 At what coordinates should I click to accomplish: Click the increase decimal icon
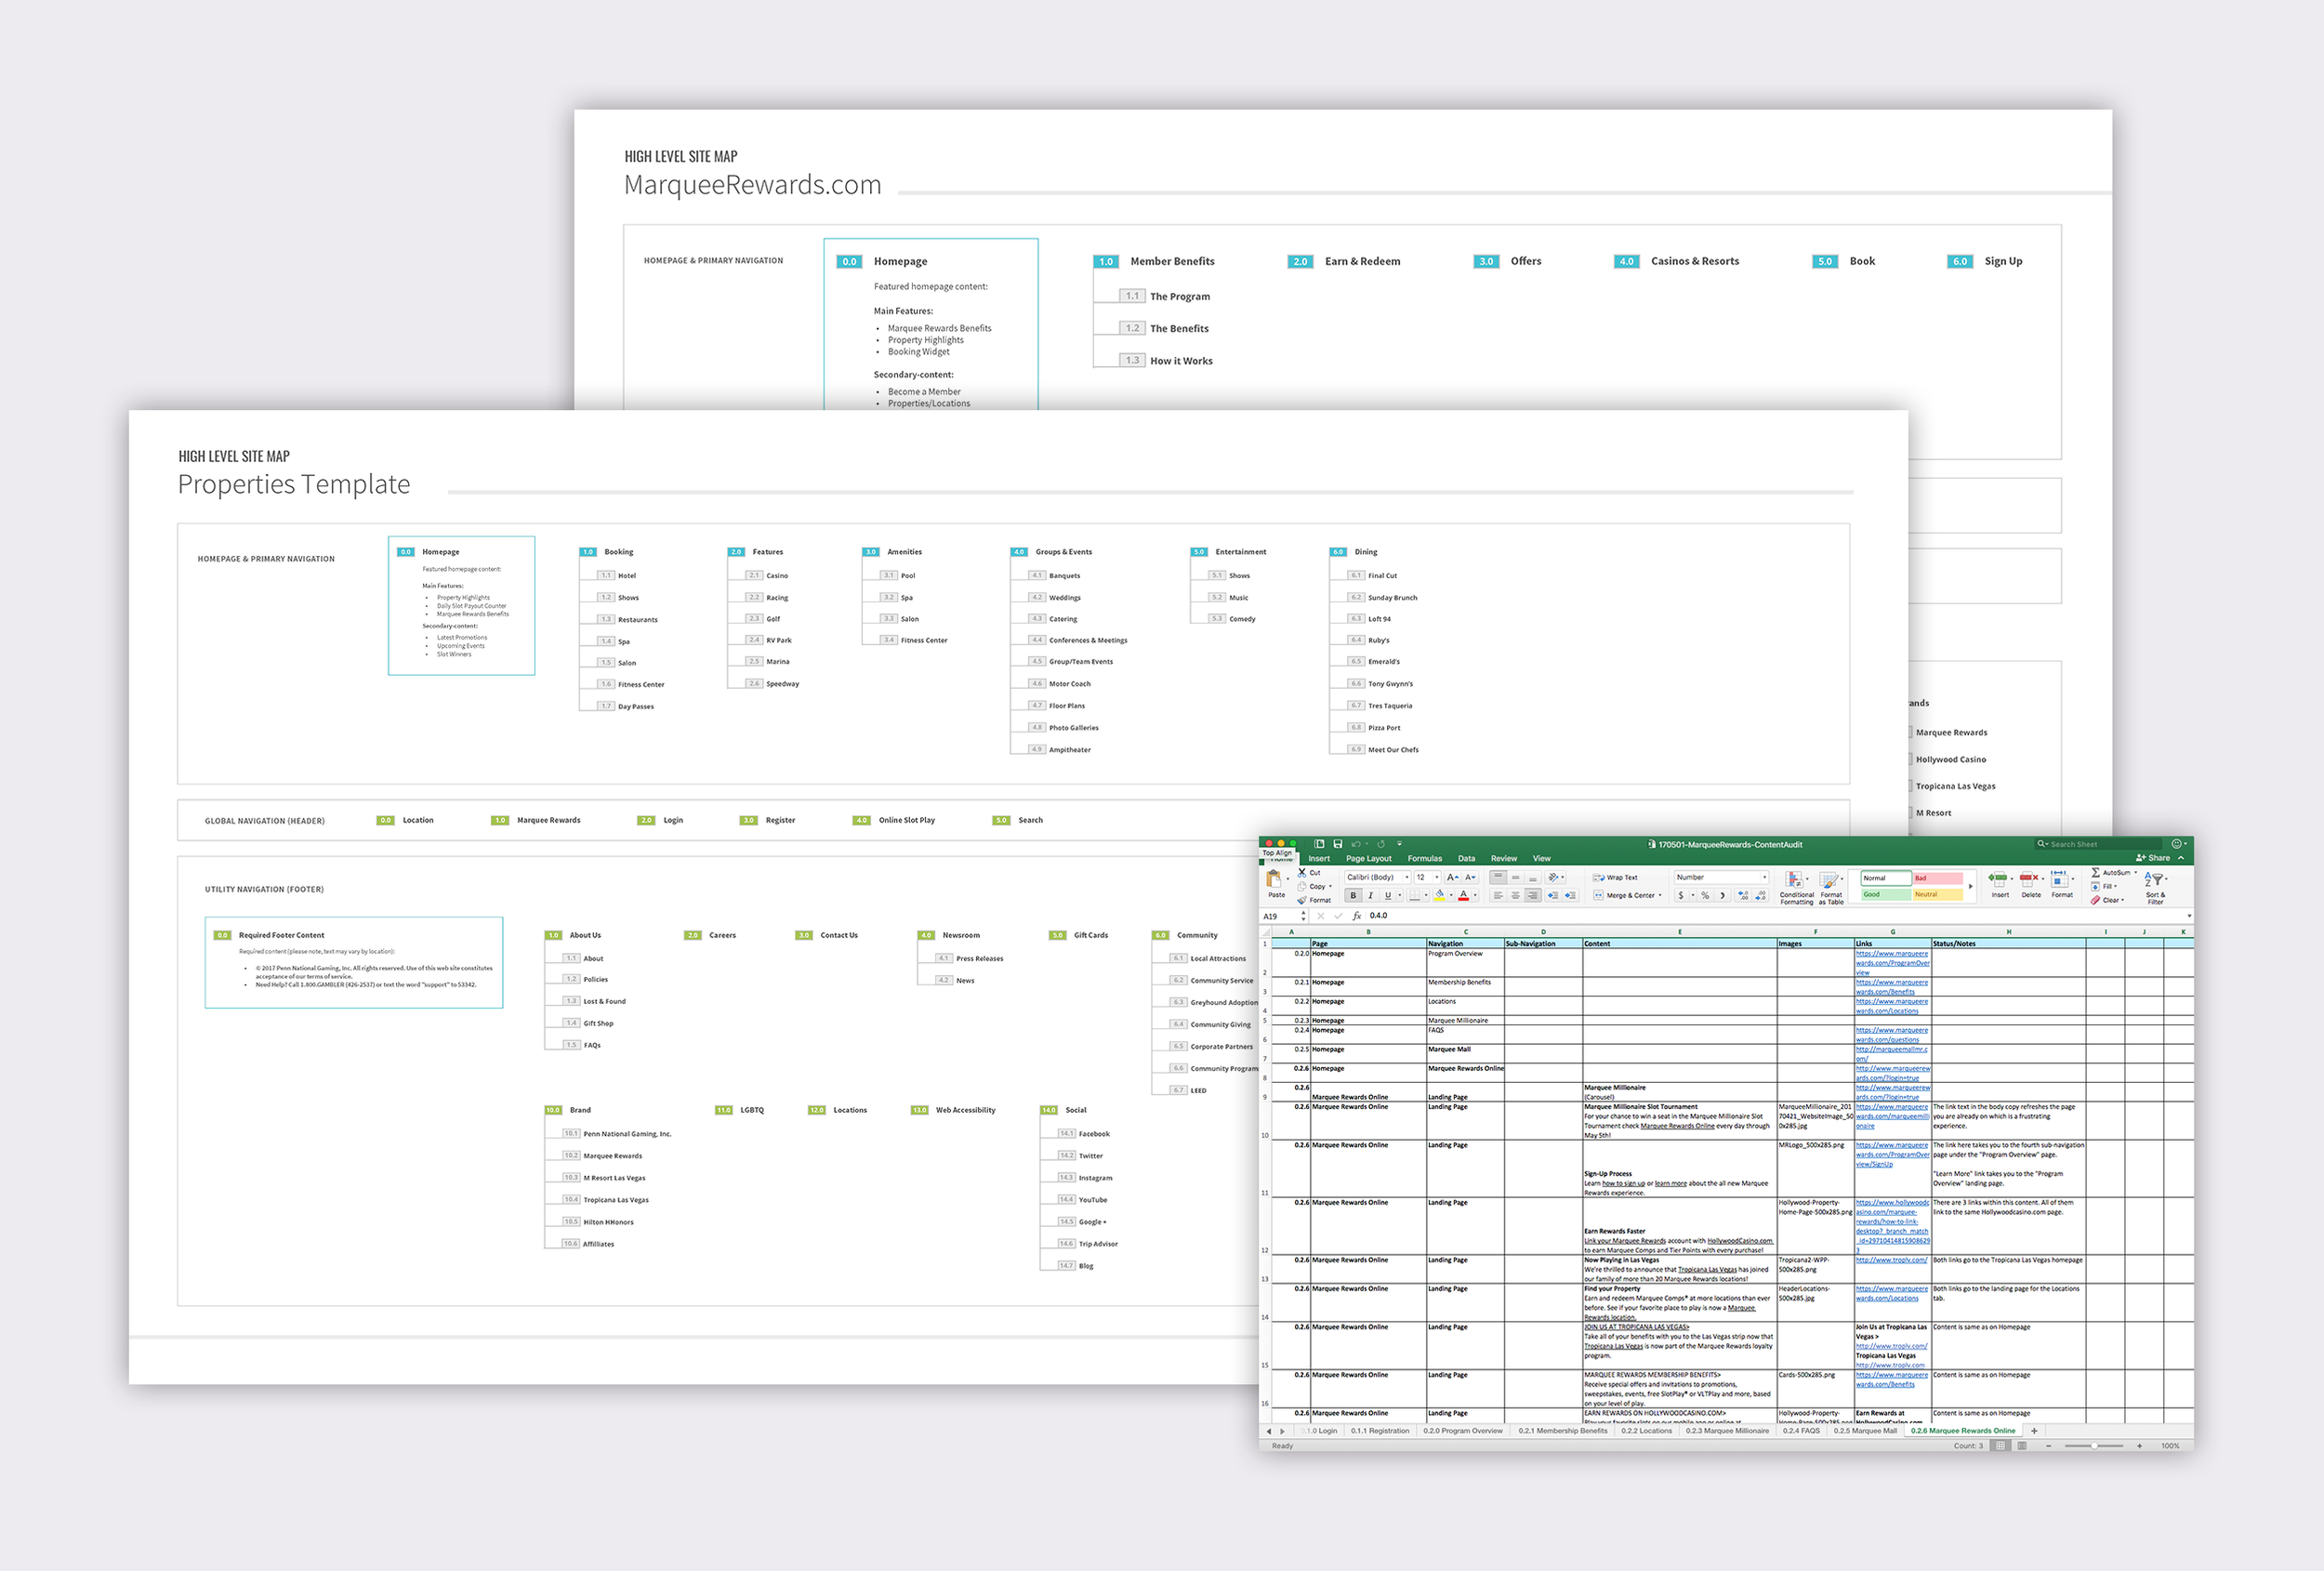1744,895
